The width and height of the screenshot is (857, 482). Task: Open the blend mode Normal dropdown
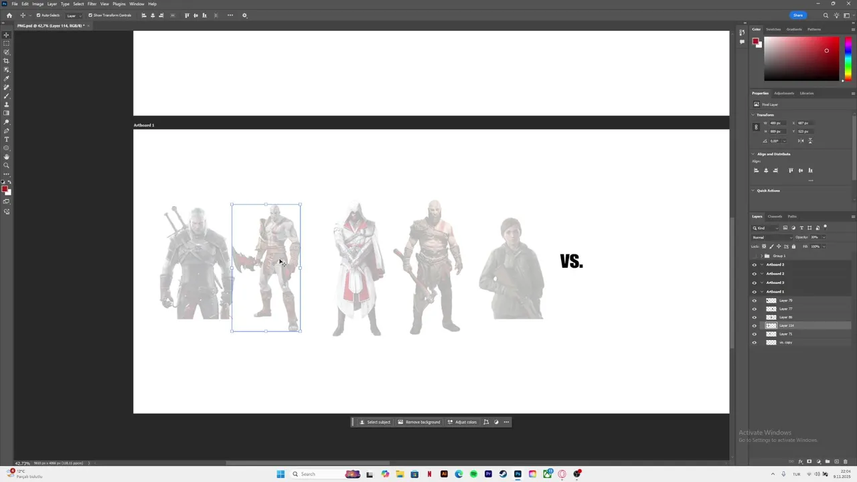click(771, 237)
